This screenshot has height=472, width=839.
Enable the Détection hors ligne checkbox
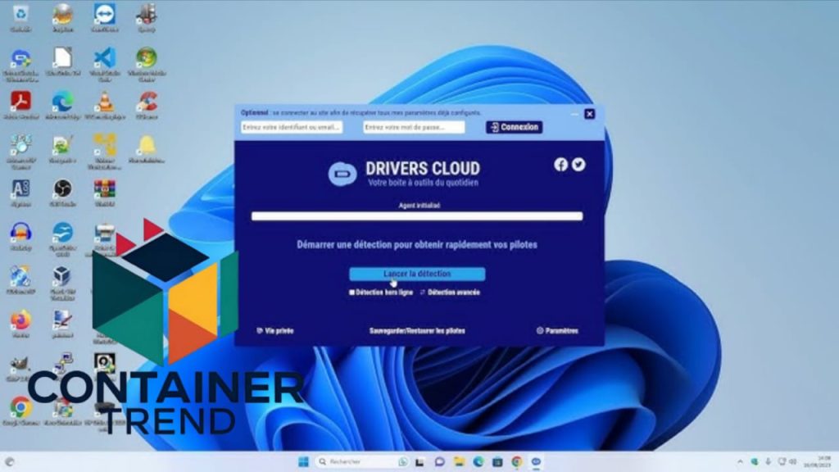coord(351,293)
